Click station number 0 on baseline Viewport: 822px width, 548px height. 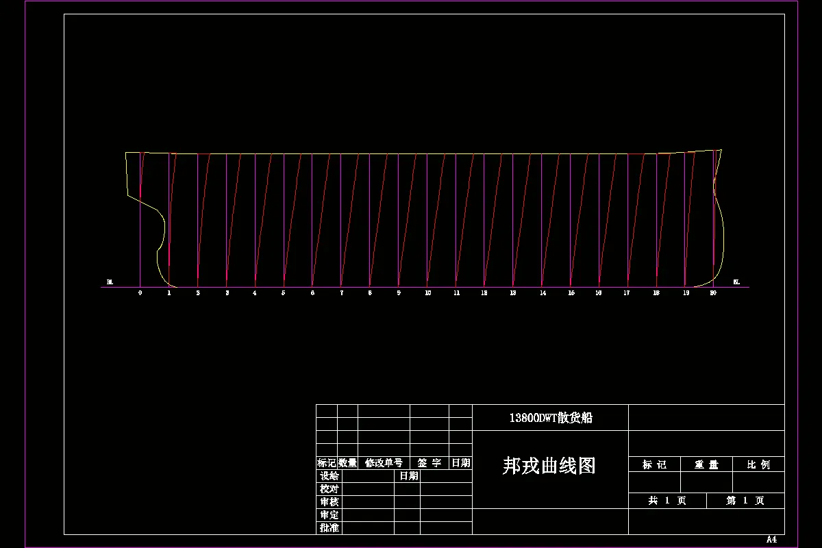pyautogui.click(x=140, y=292)
